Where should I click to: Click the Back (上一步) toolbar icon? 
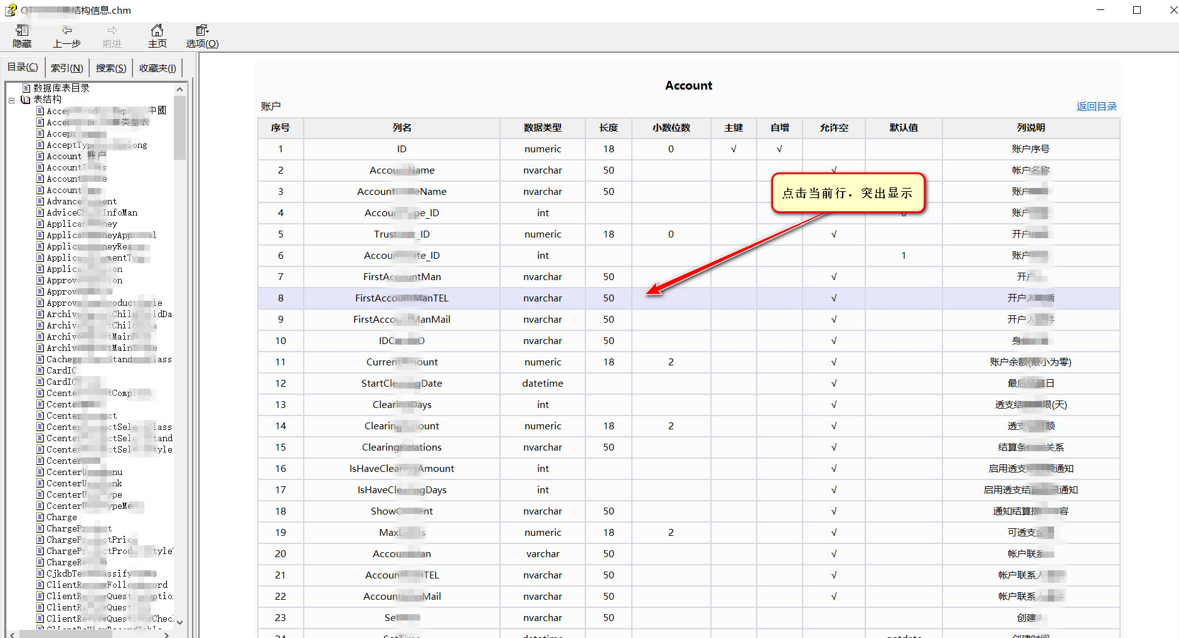[x=67, y=31]
